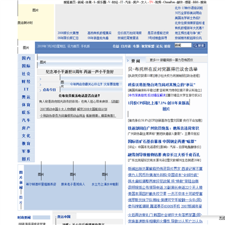Image resolution: width=225 pixels, height=225 pixels.
Task: Open 视觉联盟 in the blue bar
Action: pyautogui.click(x=148, y=46)
